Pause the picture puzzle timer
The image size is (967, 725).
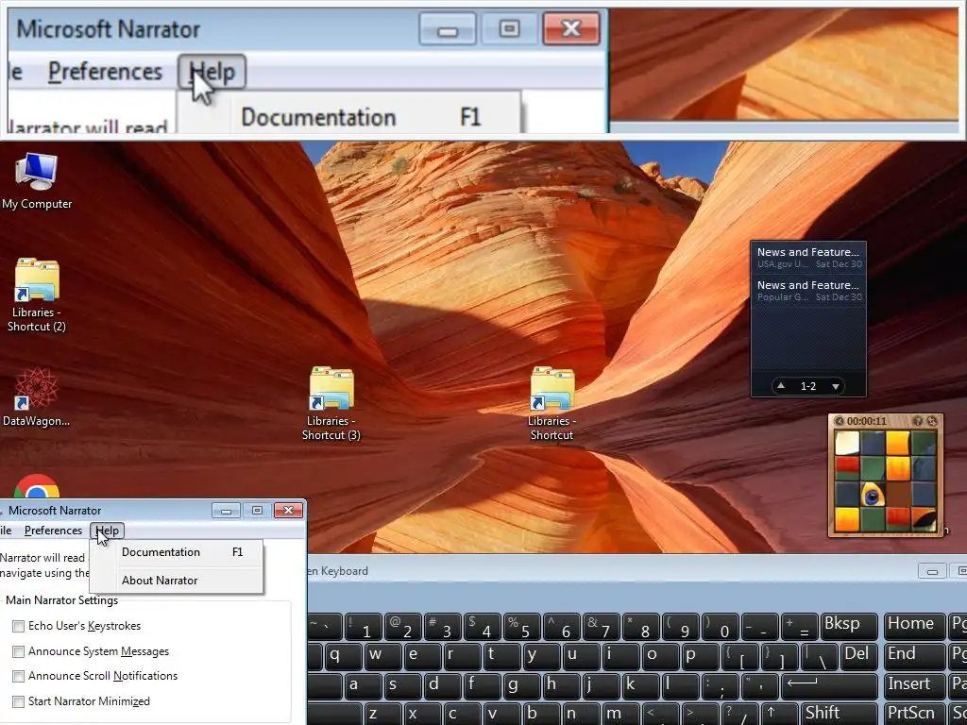pyautogui.click(x=839, y=421)
